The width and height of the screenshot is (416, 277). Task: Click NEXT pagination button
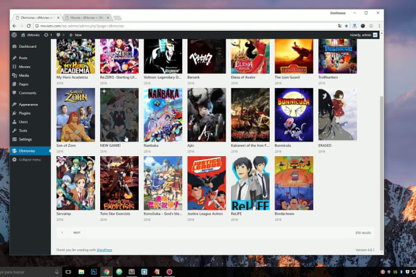tap(77, 232)
